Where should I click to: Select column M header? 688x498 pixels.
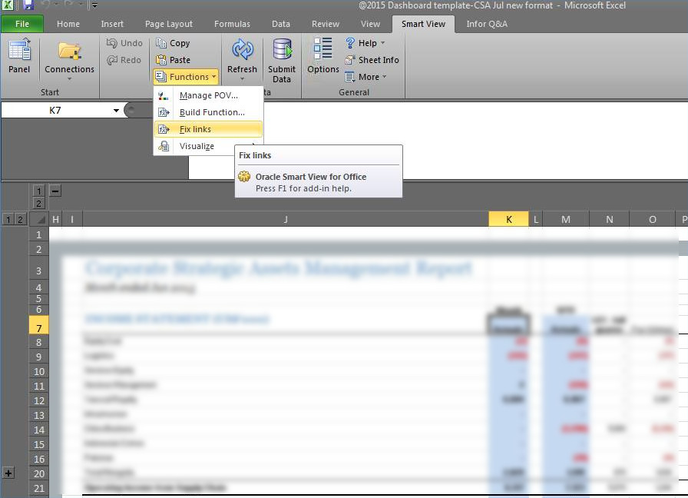click(566, 219)
